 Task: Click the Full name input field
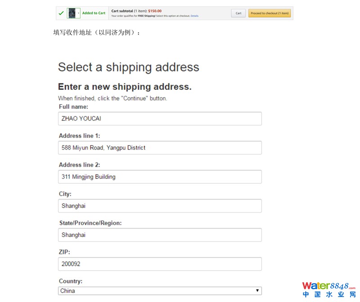[160, 119]
